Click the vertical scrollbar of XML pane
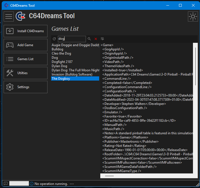The image size is (200, 188). pyautogui.click(x=196, y=66)
